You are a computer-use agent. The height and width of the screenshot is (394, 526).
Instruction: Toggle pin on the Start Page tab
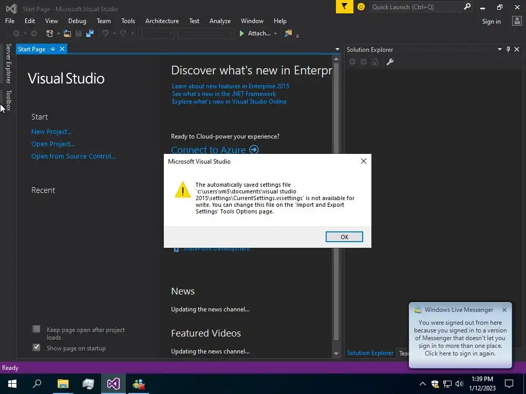[x=53, y=49]
